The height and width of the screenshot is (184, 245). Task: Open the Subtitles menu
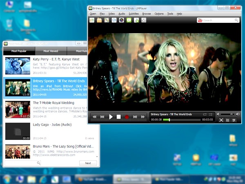(134, 13)
